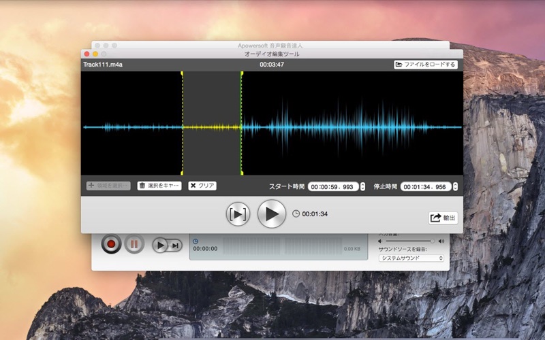Screen dimensions: 545x340
Task: Click the 選択をキャ… trash button
Action: (x=159, y=186)
